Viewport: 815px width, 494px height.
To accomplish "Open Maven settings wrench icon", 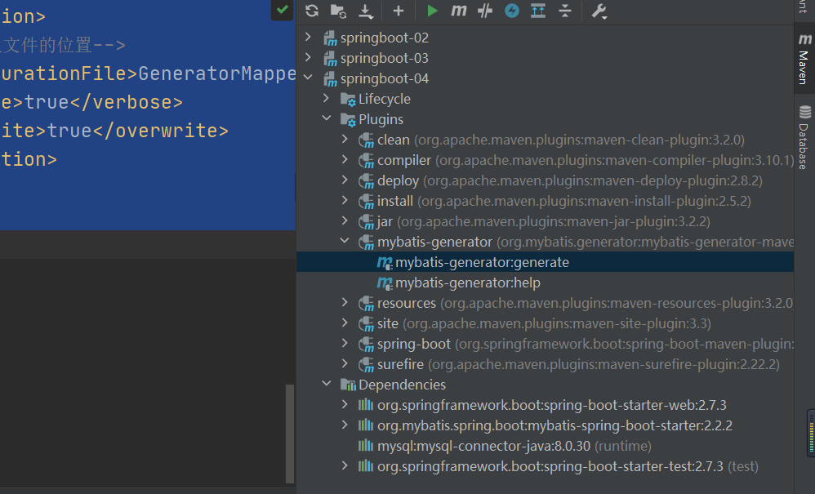I will point(599,11).
